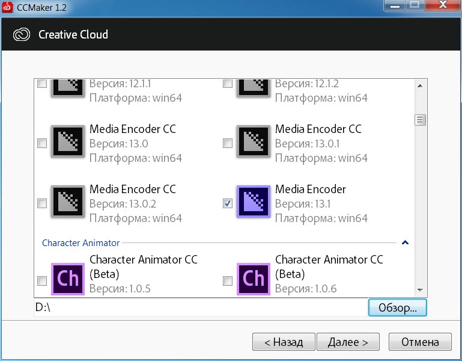Click the D:\ install path field
The height and width of the screenshot is (361, 462).
(201, 307)
